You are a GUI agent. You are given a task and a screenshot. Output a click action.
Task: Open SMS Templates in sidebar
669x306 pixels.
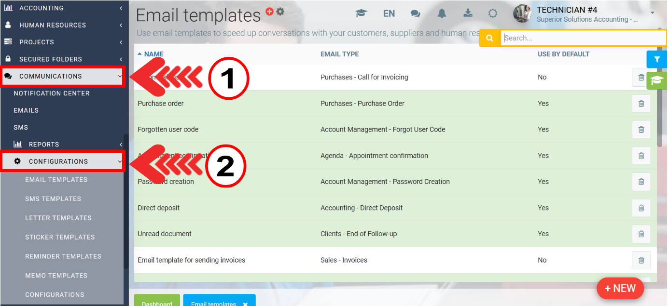pyautogui.click(x=53, y=199)
